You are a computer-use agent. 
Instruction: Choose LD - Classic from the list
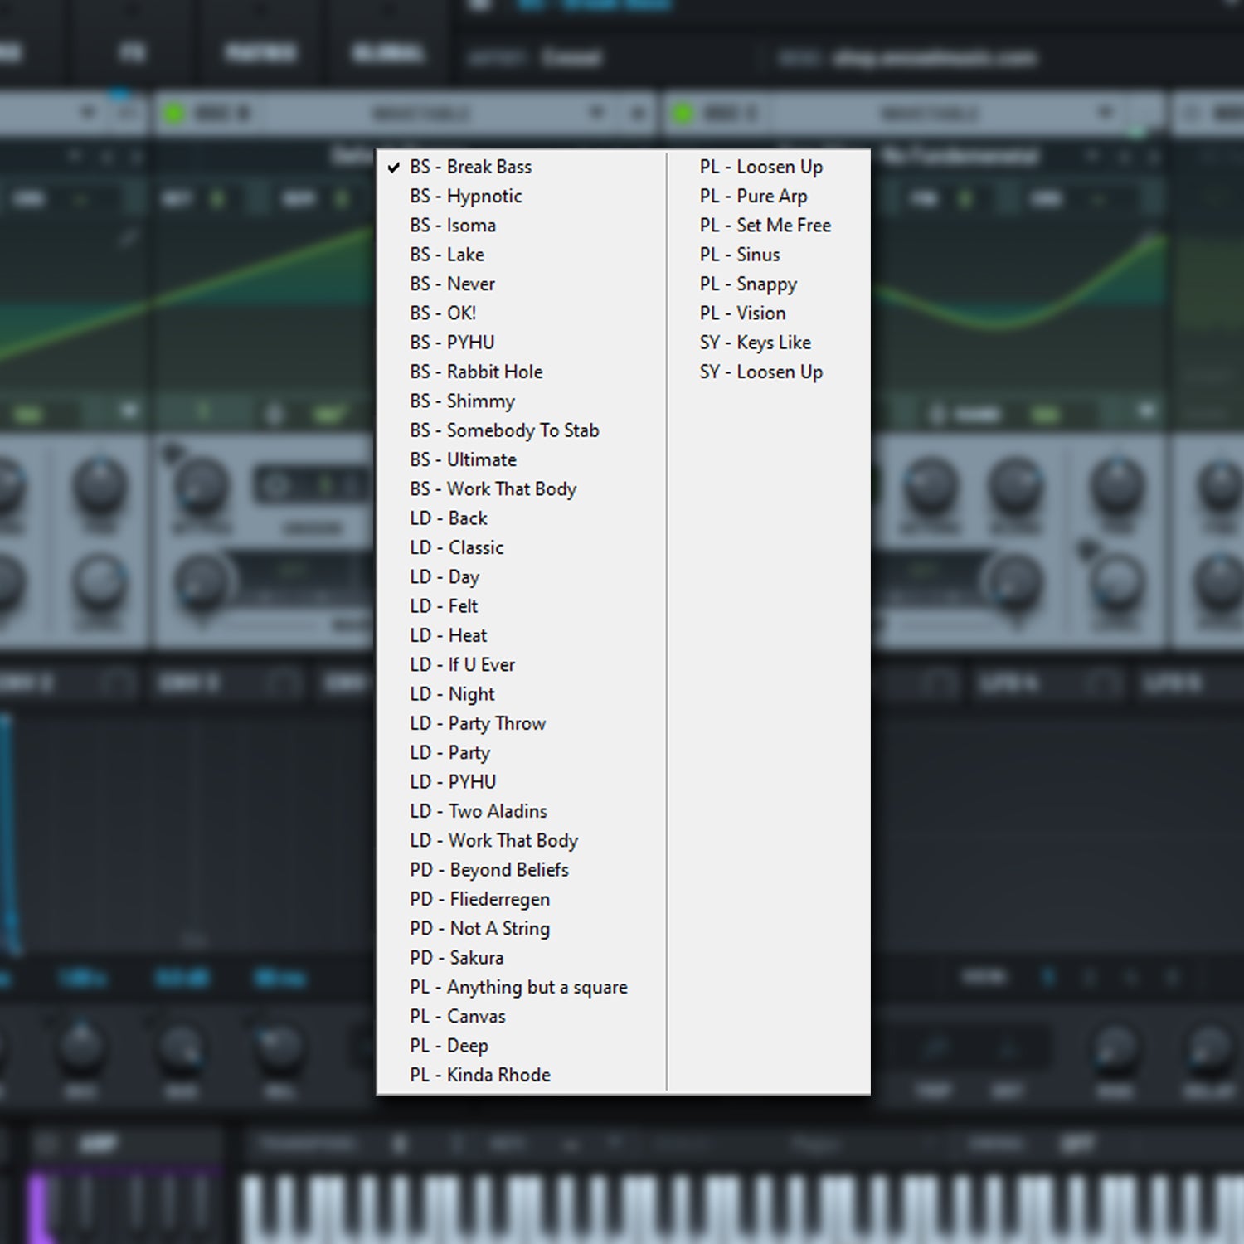(456, 547)
